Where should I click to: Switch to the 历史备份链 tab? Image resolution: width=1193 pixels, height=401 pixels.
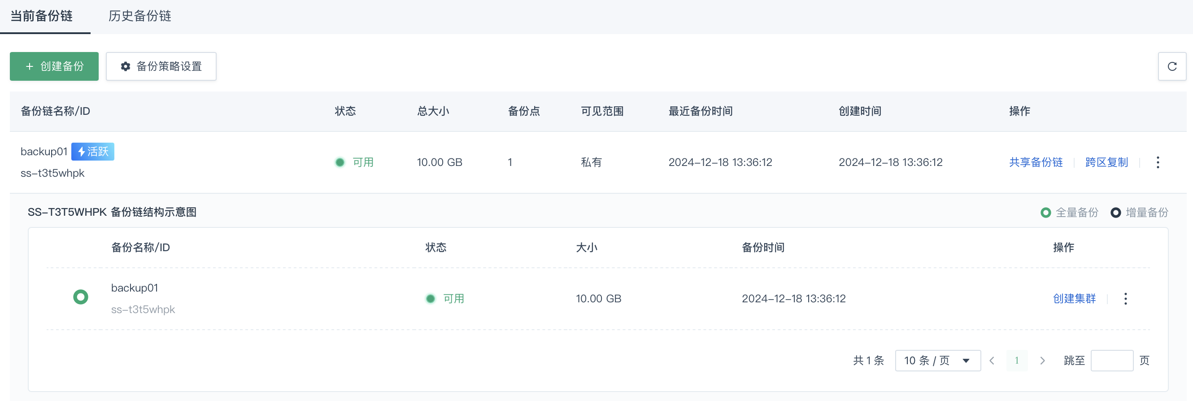pos(139,16)
